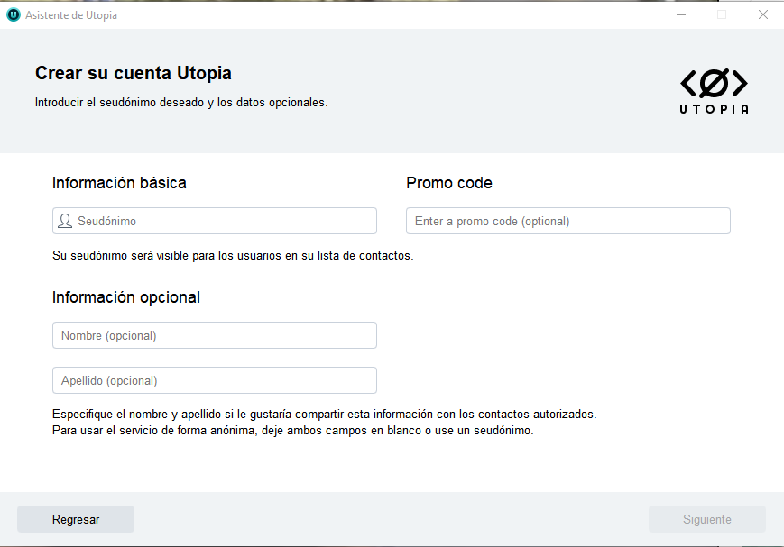
Task: Click the 'Promo code' heading
Action: [449, 183]
